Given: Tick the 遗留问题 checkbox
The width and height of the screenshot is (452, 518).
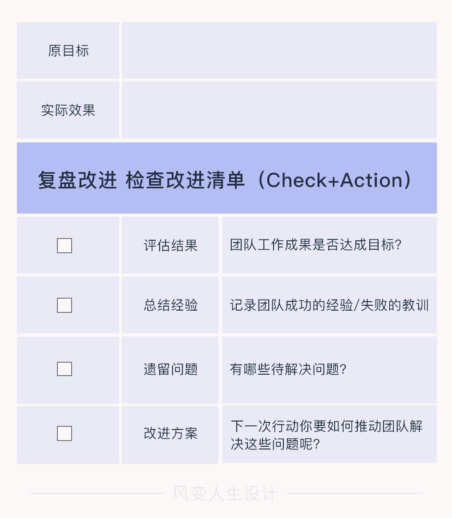Looking at the screenshot, I should click(65, 368).
